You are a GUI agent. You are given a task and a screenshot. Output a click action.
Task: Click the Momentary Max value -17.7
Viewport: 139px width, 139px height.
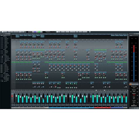click(134, 88)
